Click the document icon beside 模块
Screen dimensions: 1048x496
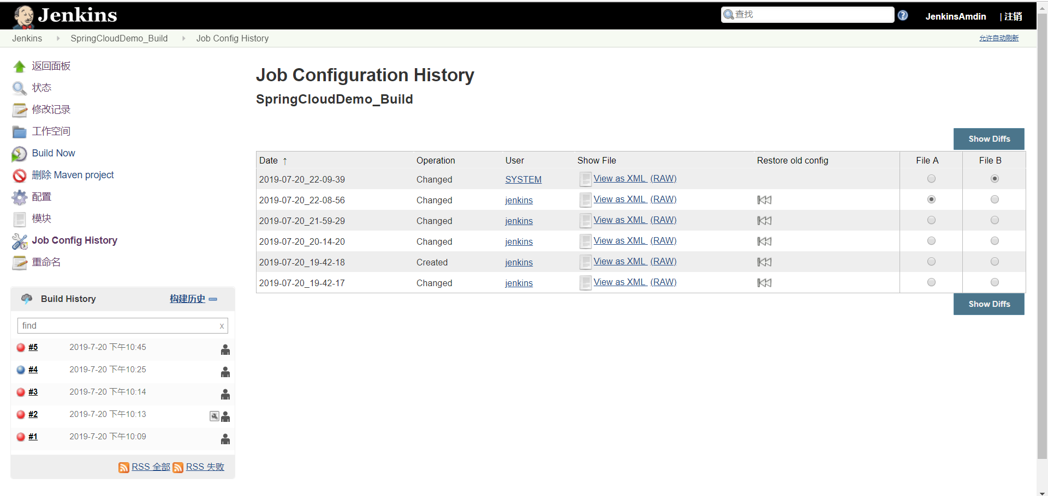(x=20, y=219)
